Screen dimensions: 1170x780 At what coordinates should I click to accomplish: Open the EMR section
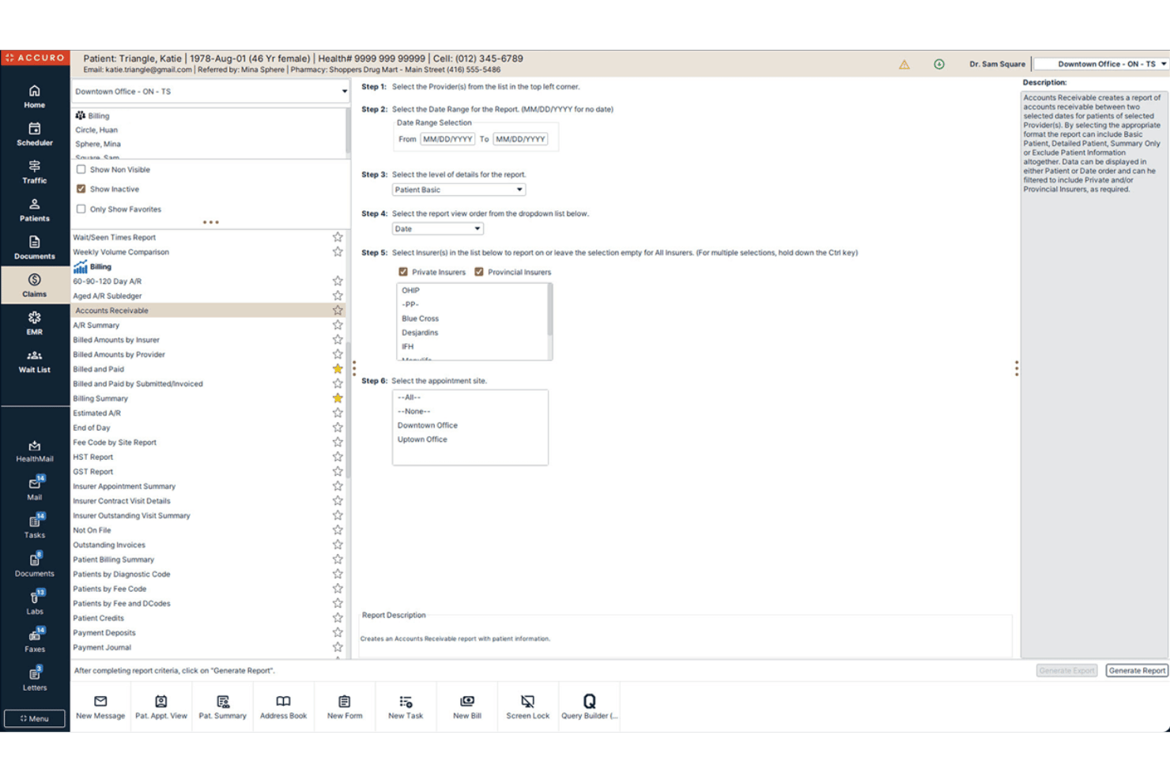coord(34,323)
